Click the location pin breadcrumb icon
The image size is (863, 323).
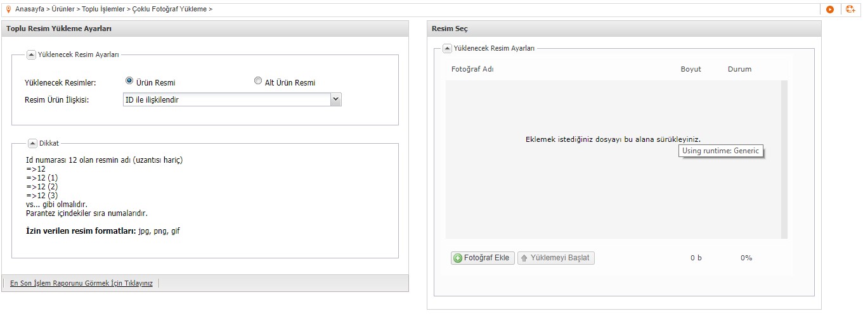pyautogui.click(x=8, y=9)
